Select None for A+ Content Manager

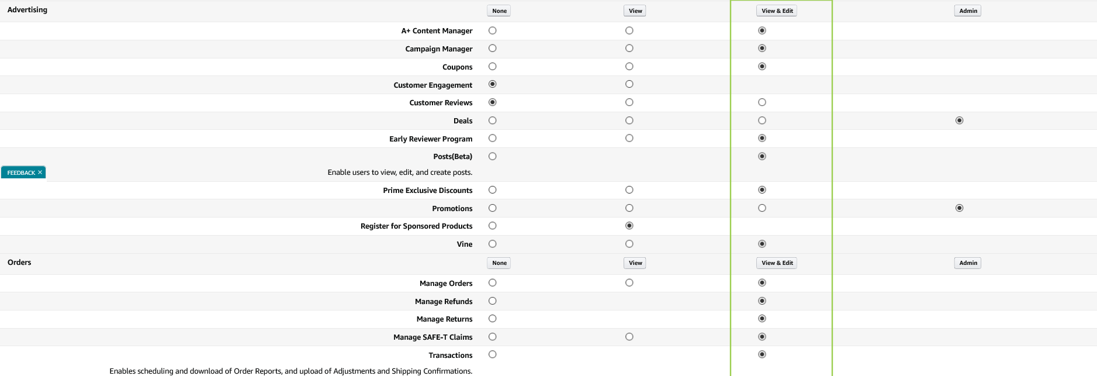492,30
